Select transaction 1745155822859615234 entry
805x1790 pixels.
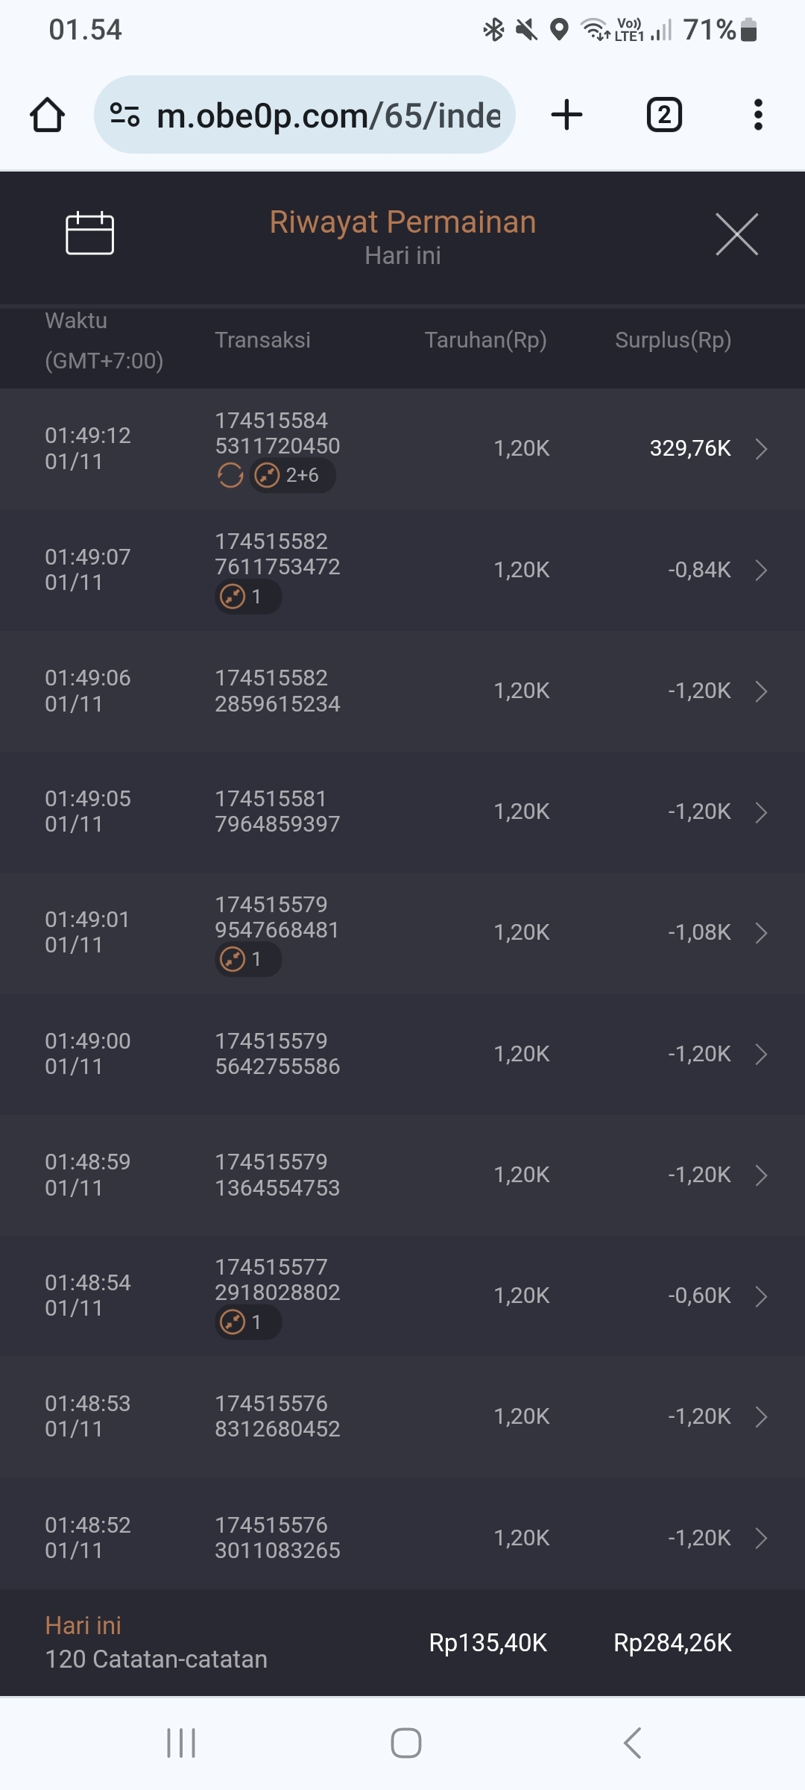(277, 691)
